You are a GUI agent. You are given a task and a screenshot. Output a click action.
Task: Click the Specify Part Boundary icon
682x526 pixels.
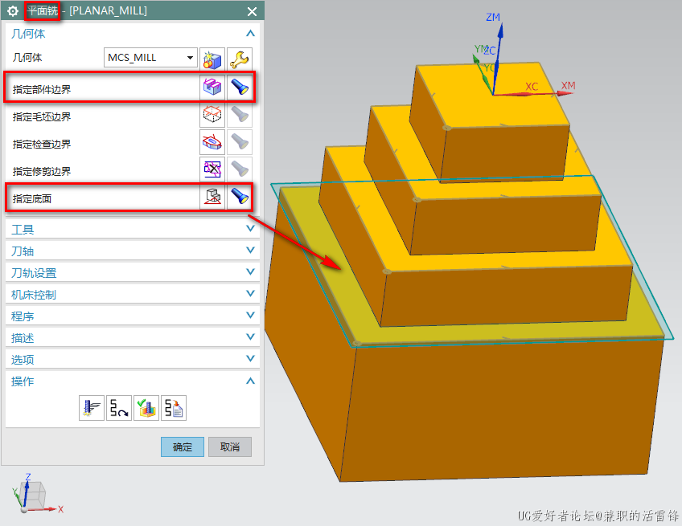[212, 87]
